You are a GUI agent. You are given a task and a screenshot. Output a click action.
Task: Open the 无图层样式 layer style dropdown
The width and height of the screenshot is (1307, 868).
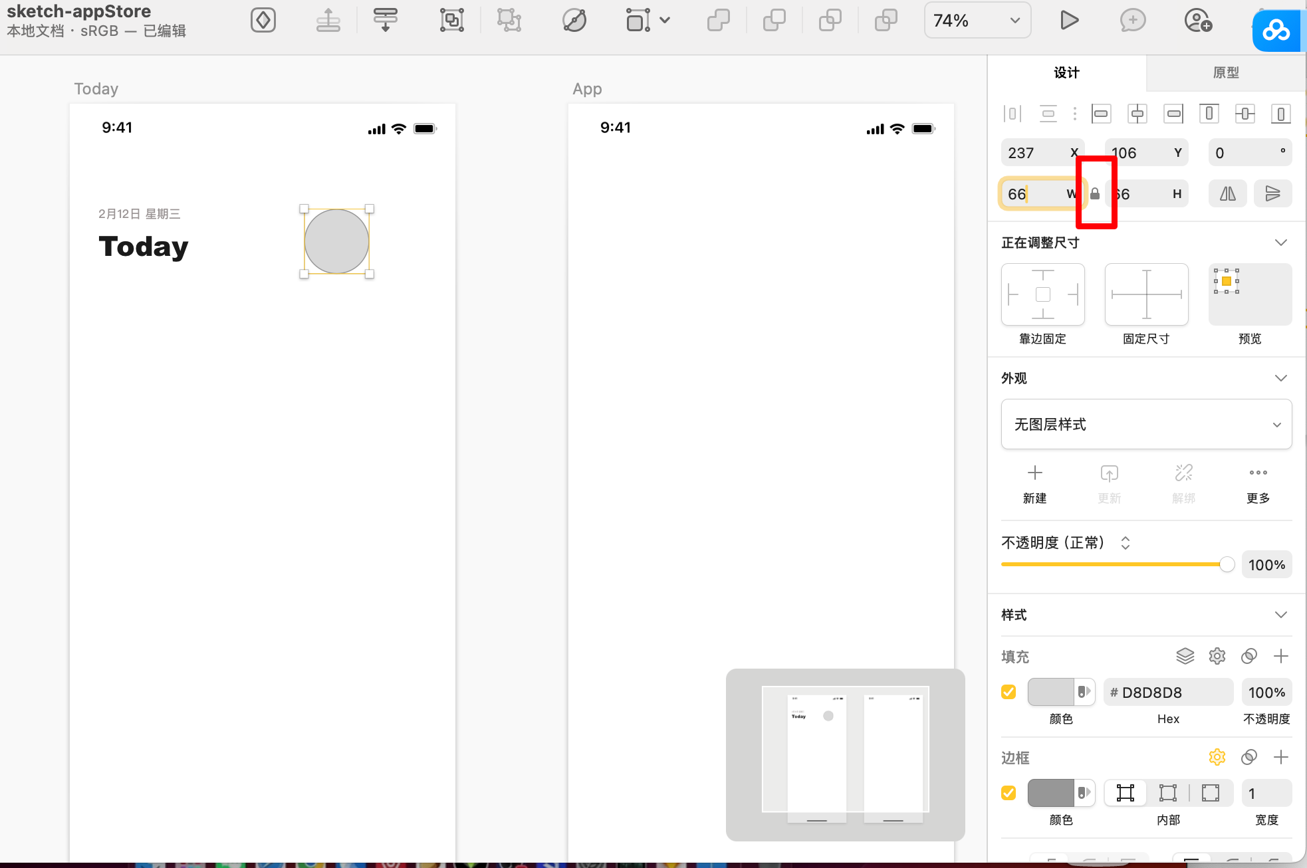[1147, 425]
